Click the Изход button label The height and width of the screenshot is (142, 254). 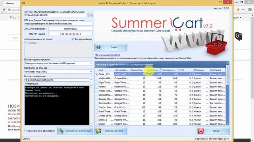[216, 131]
